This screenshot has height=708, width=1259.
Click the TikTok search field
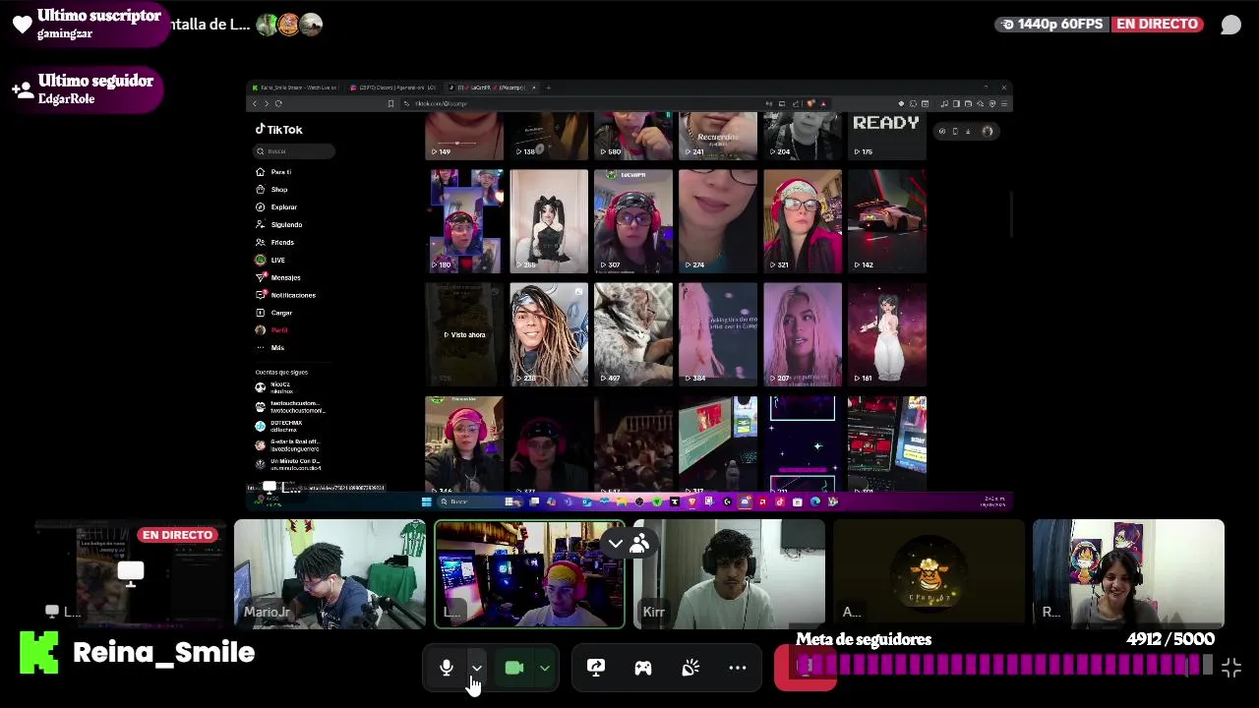click(x=294, y=151)
